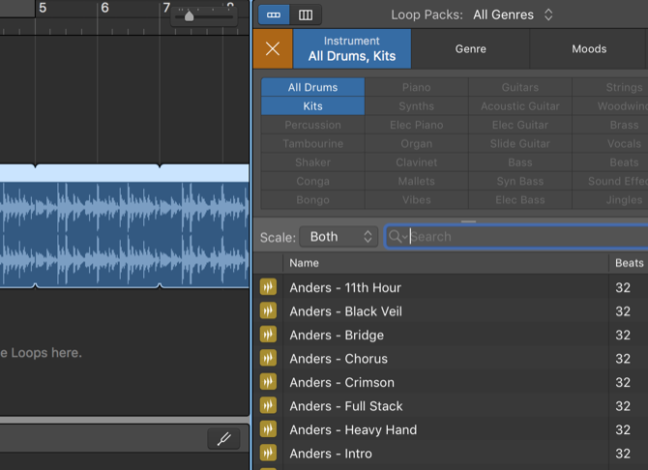Screen dimensions: 648x470
Task: Open the Scale dropdown set to Both
Action: (338, 237)
